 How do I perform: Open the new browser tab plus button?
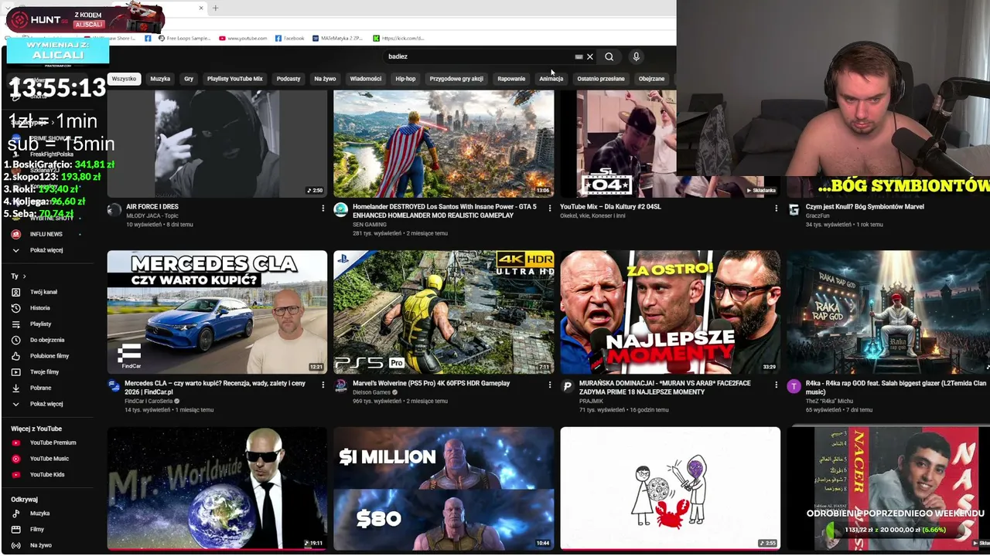[215, 8]
